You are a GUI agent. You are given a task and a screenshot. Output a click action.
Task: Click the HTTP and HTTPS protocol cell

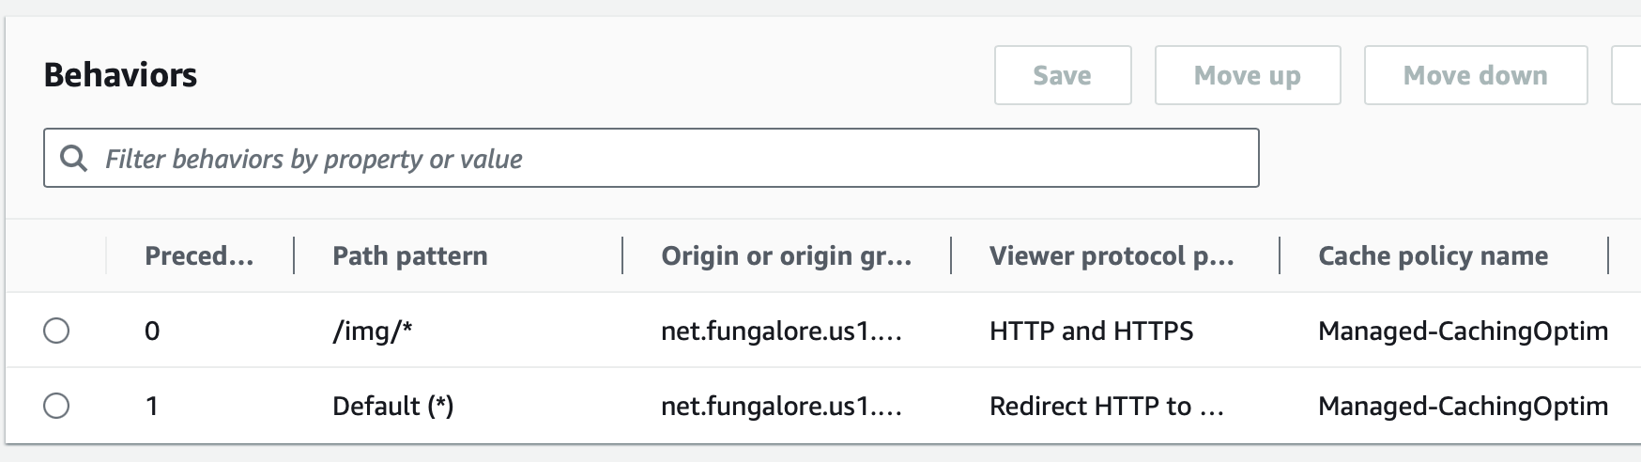(1091, 331)
